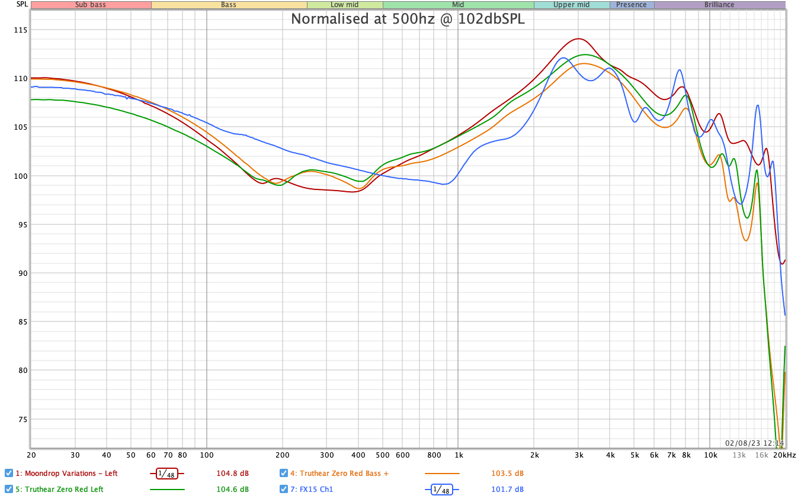Click the 104.6 dB readout value
The image size is (801, 499).
(232, 490)
